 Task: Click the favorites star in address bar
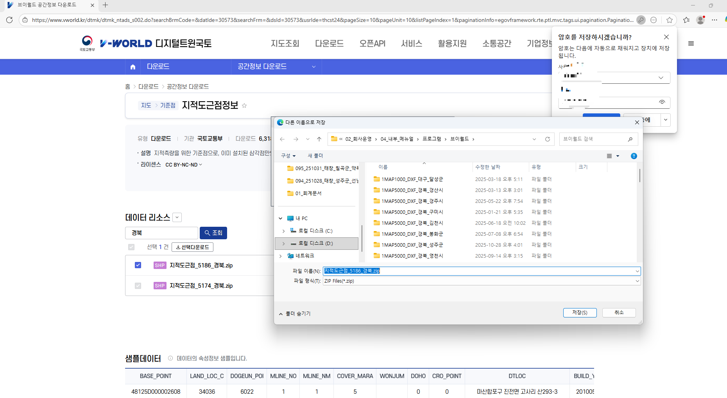(670, 20)
